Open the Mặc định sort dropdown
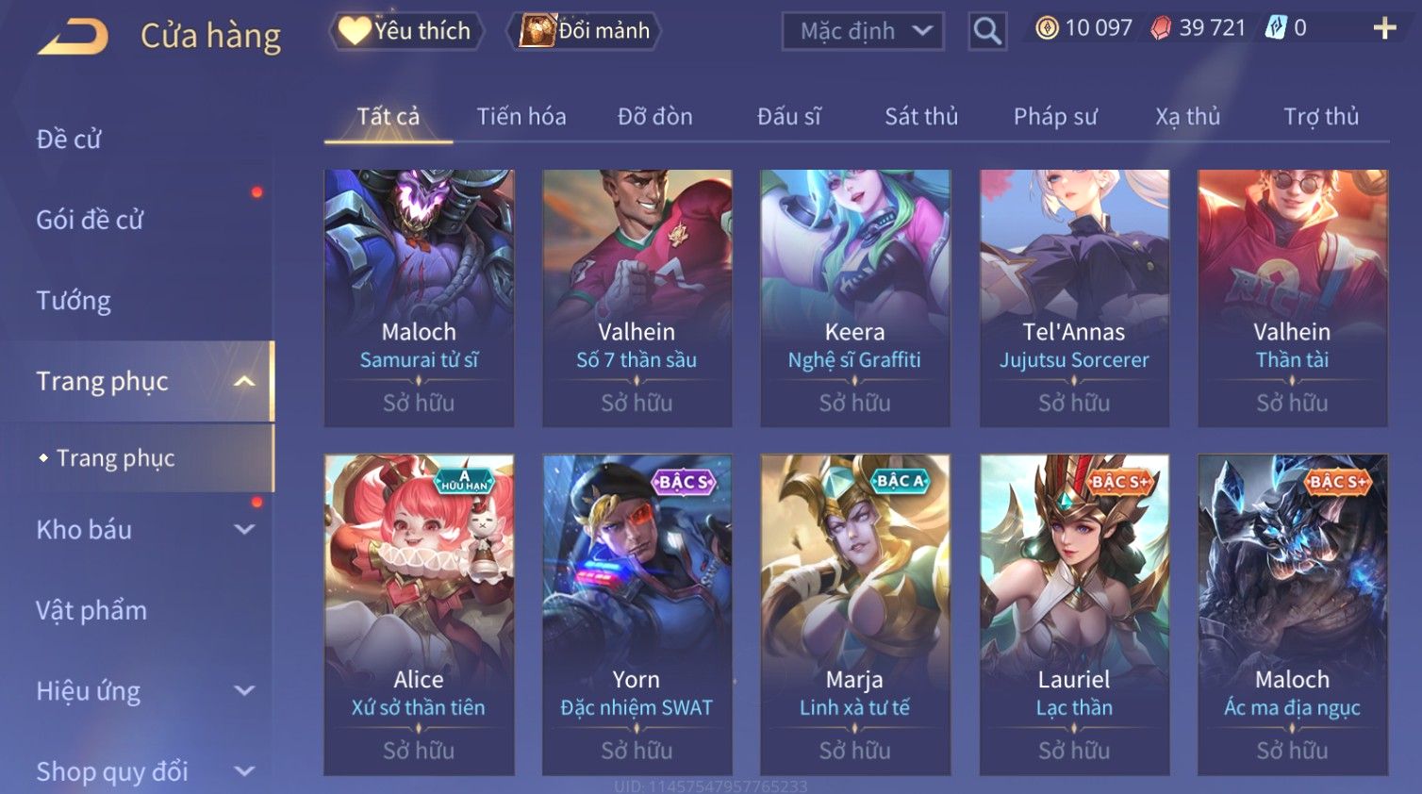Viewport: 1422px width, 794px height. coord(863,31)
